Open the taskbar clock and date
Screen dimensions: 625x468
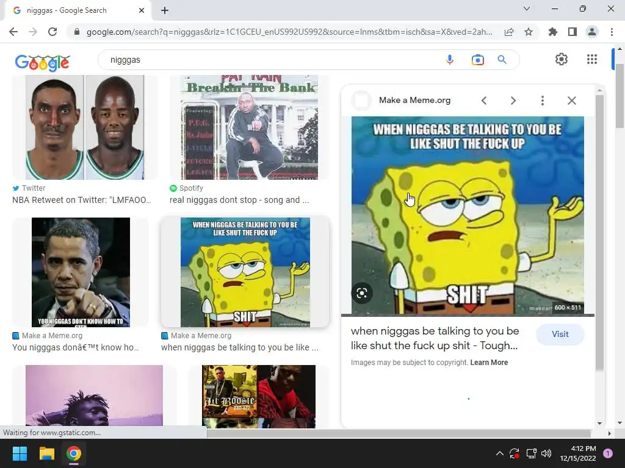click(578, 453)
